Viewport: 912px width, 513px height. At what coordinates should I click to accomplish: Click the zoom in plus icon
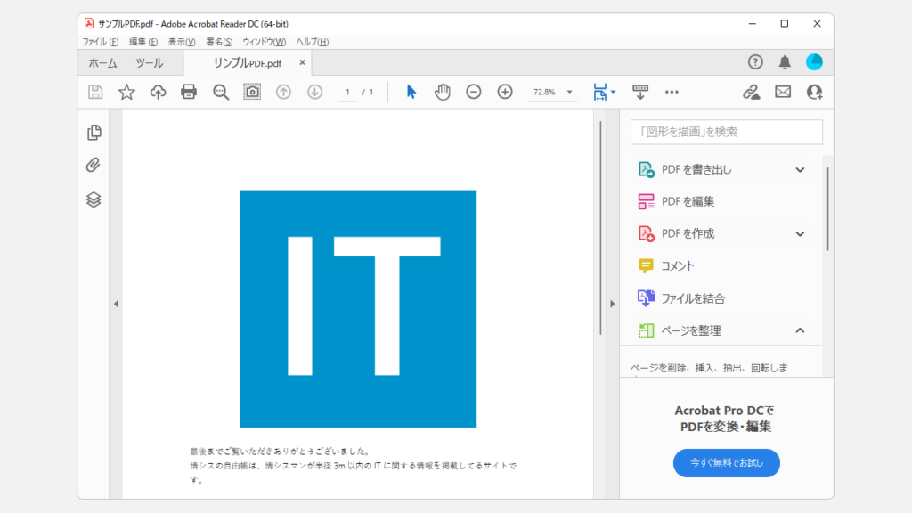505,92
